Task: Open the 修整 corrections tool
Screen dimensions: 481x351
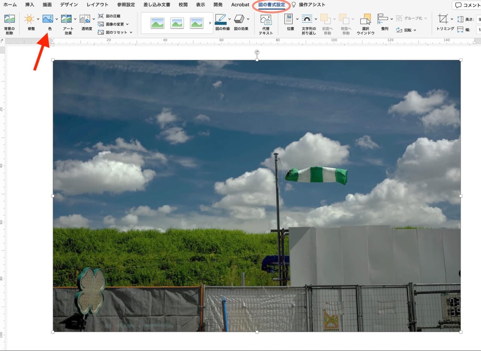Action: point(29,20)
